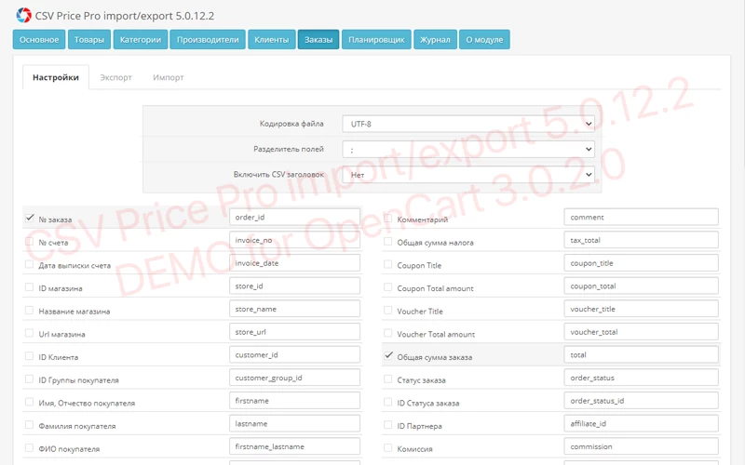This screenshot has height=465, width=745.
Task: Click the tax_total input field
Action: coord(642,240)
